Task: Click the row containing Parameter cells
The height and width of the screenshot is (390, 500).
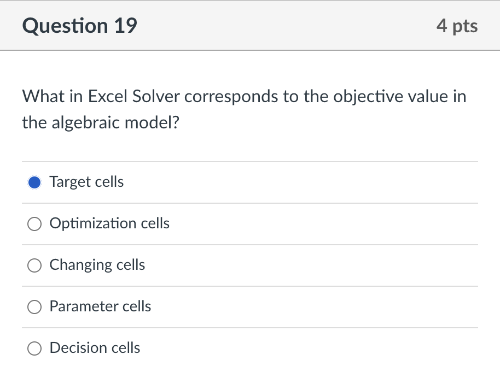Action: [250, 306]
